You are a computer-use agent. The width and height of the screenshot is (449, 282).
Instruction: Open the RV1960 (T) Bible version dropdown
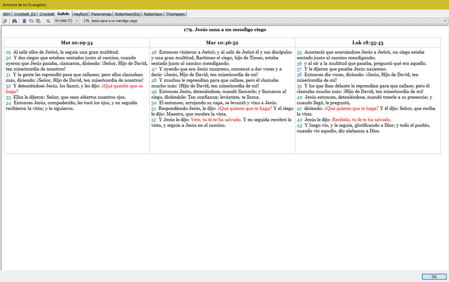67,21
